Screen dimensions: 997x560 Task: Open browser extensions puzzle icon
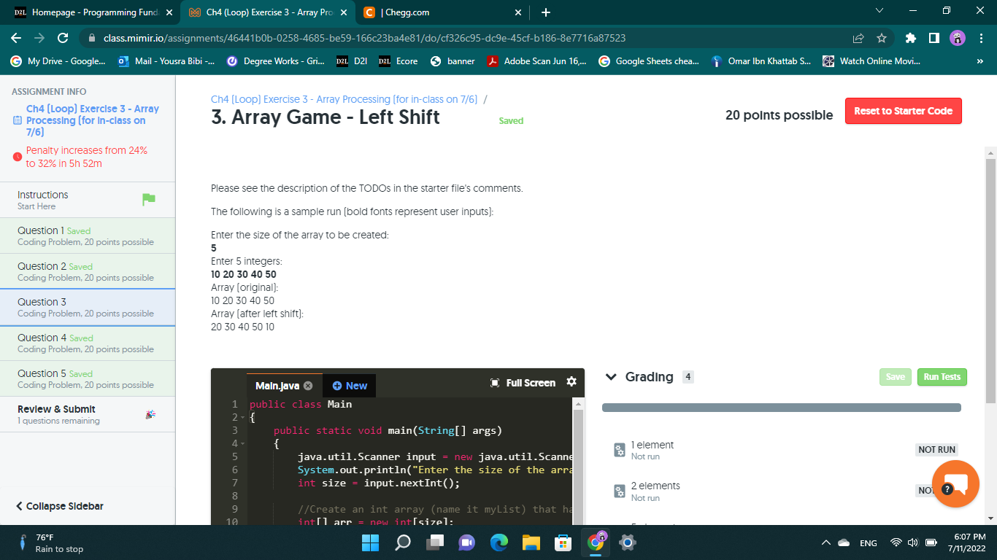coord(910,38)
